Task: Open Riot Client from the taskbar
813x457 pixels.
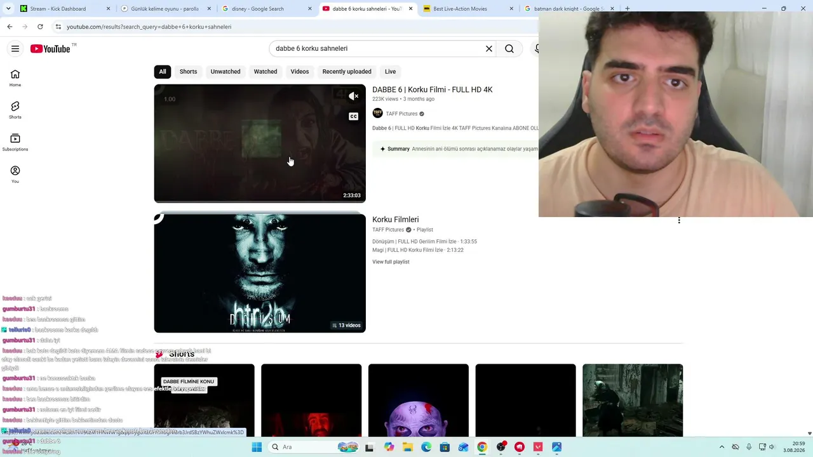Action: (520, 447)
